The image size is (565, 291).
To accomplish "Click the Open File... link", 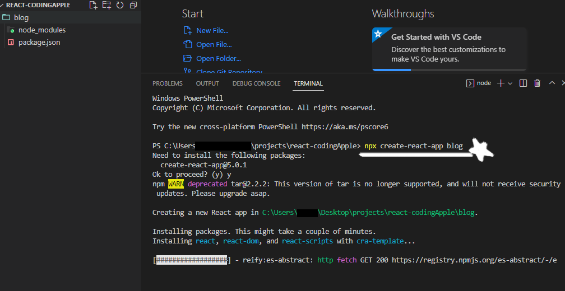I will 214,45.
